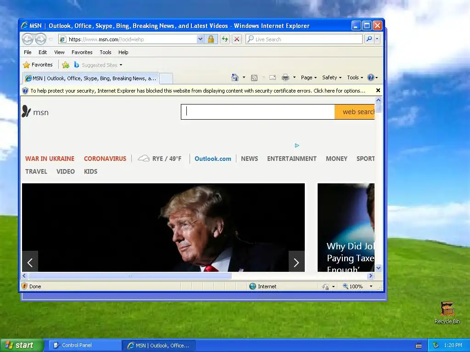
Task: Click the vertical scrollbar down arrow
Action: (378, 268)
